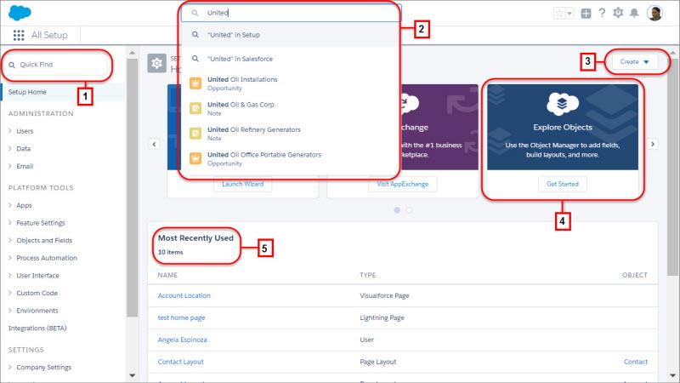The width and height of the screenshot is (680, 383).
Task: Click the OBJECT column header
Action: click(x=634, y=275)
